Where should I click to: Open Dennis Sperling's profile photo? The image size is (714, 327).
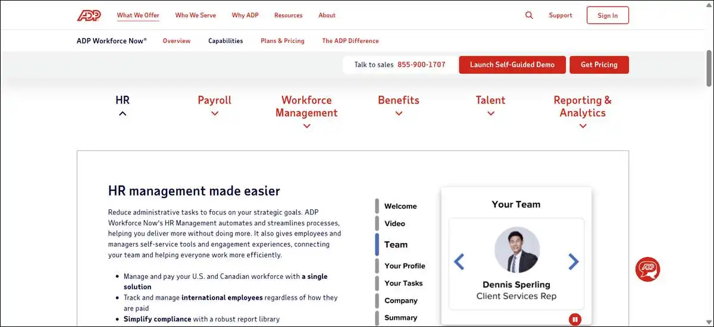[517, 250]
